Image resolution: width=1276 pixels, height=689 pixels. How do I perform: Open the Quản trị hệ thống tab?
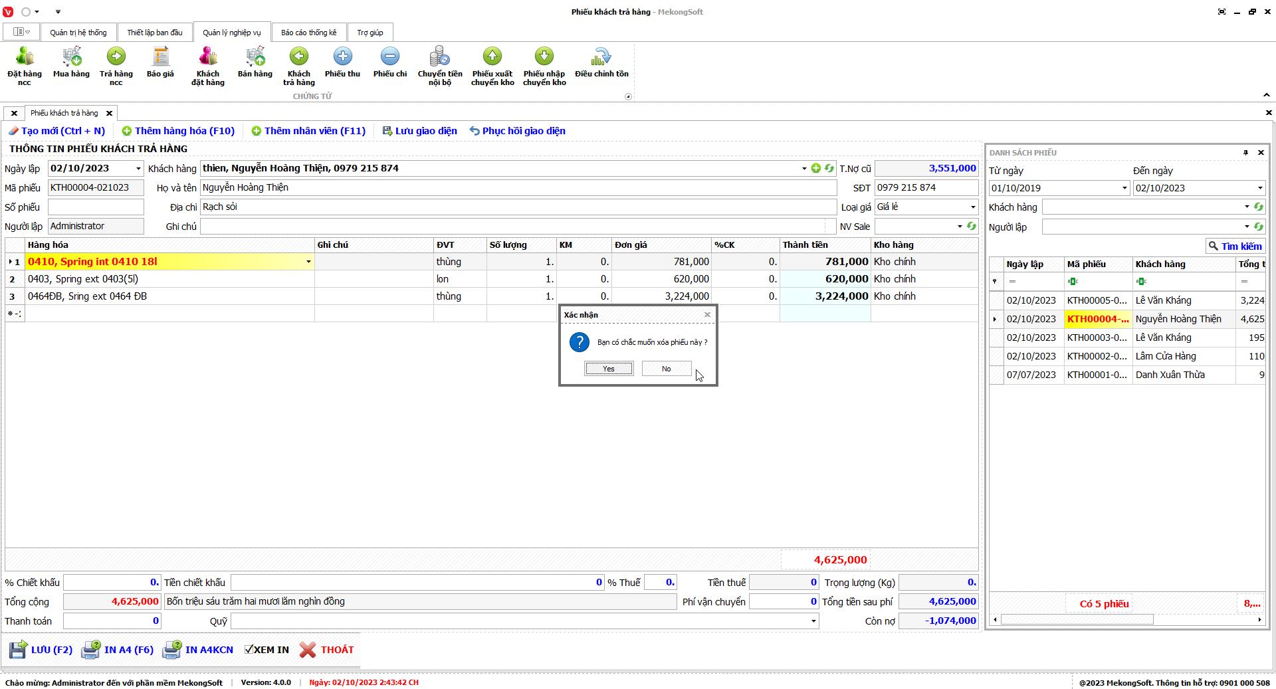coord(78,33)
